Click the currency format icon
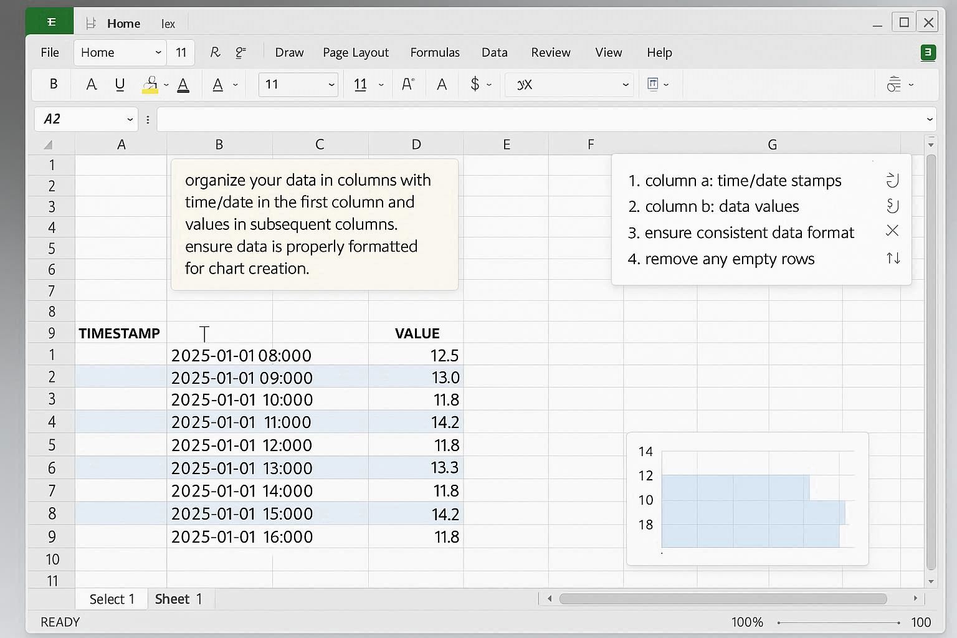 pos(475,84)
